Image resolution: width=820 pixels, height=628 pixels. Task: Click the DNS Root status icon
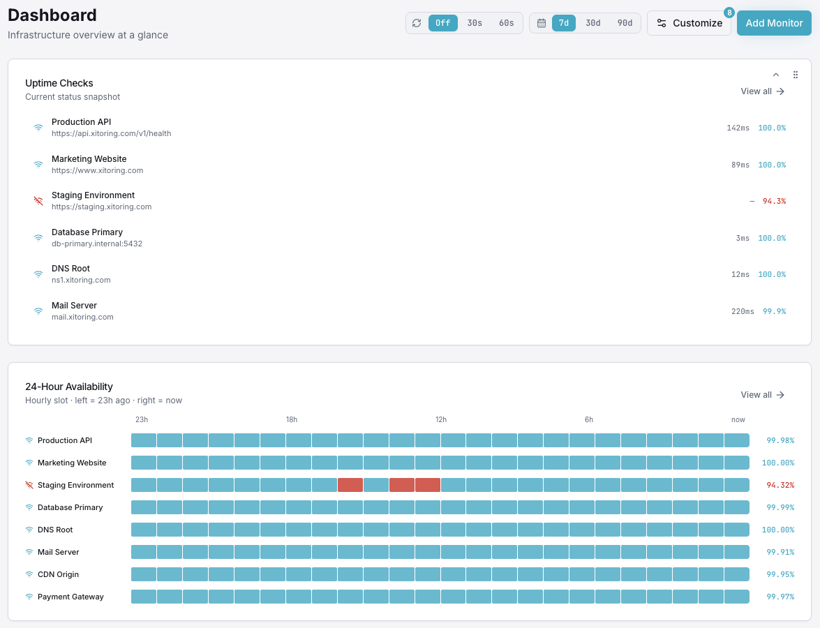coord(38,274)
